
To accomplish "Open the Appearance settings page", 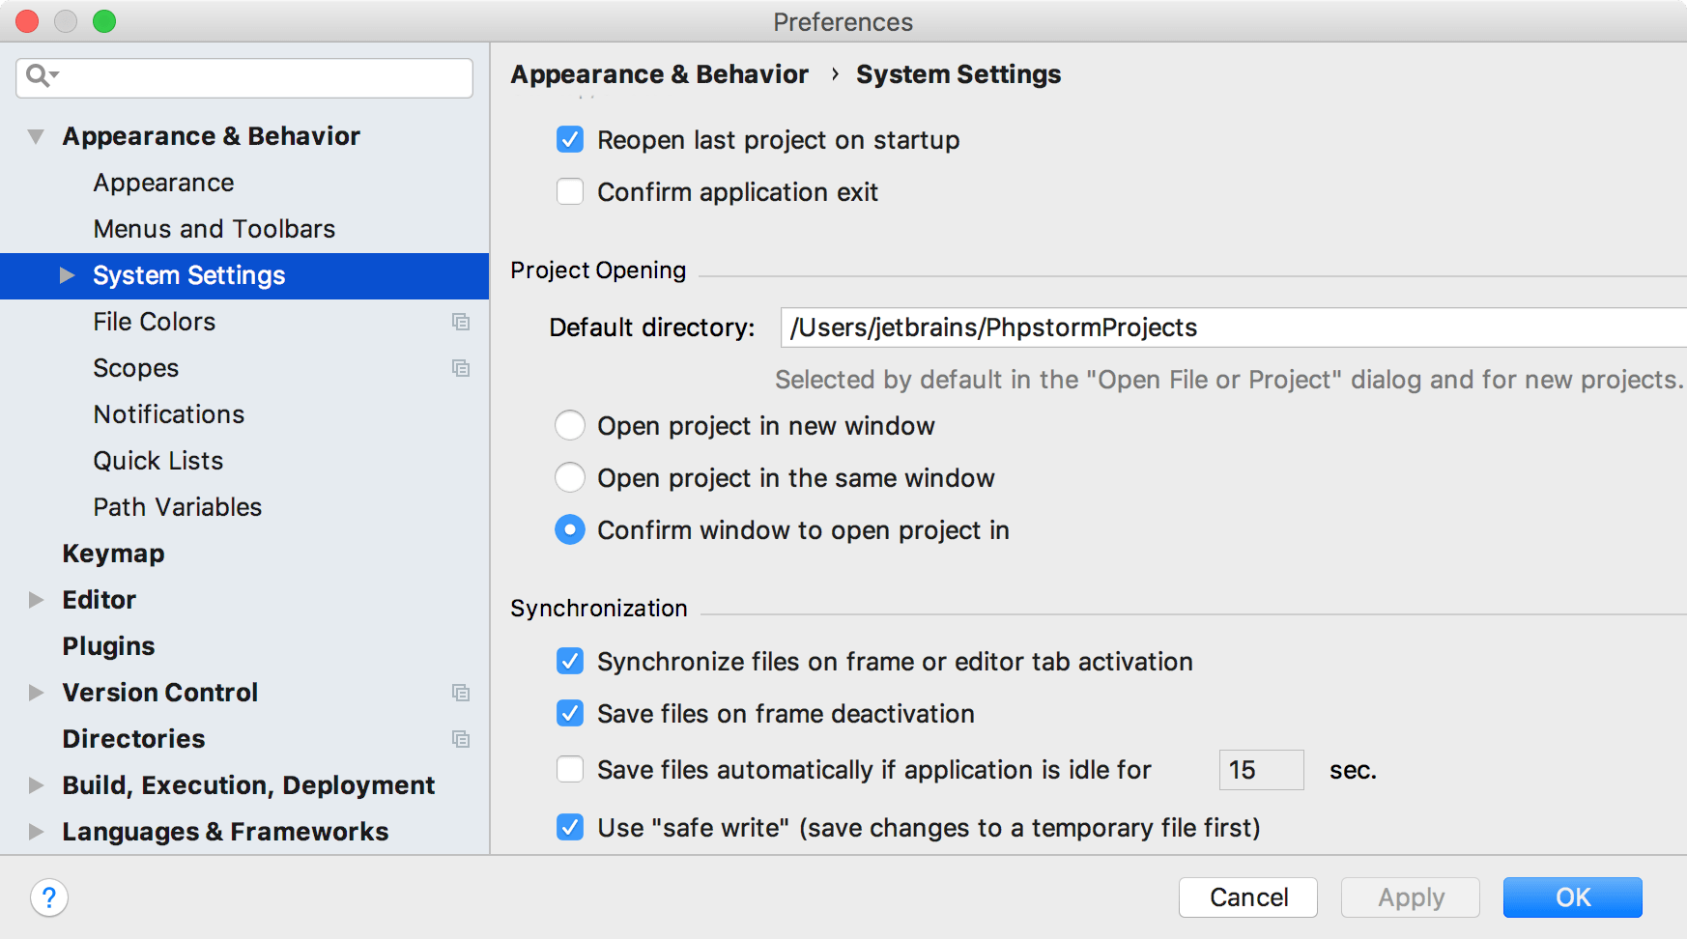I will pos(162,182).
